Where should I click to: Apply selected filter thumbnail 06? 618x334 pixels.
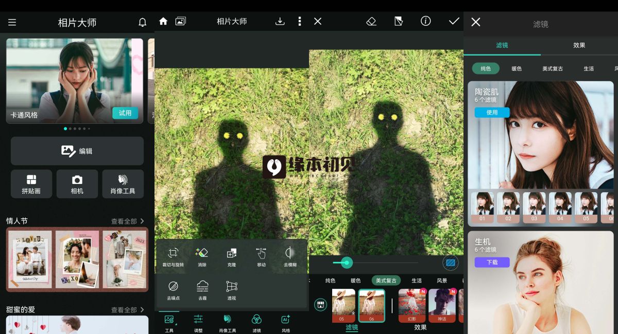pyautogui.click(x=372, y=305)
